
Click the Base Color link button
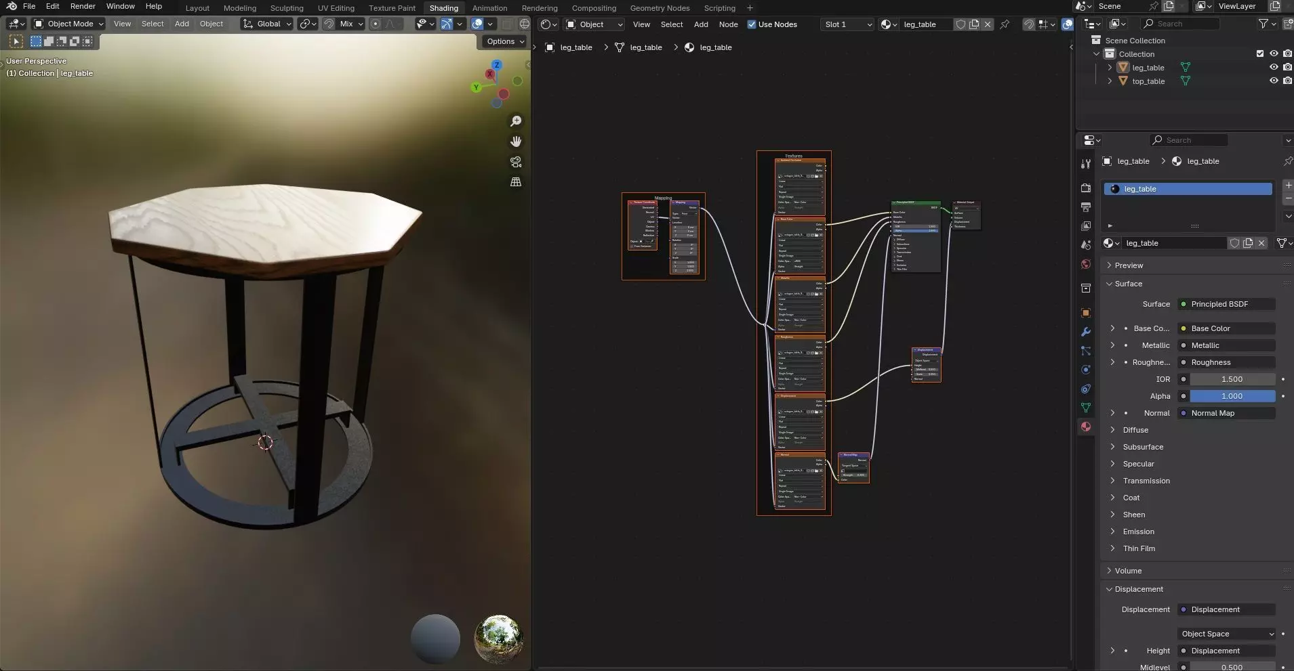(1227, 328)
